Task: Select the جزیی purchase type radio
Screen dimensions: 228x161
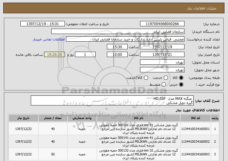Action: tap(181, 84)
